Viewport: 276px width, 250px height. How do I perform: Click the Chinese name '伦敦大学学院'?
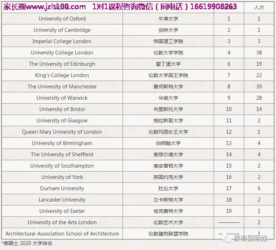click(x=168, y=53)
